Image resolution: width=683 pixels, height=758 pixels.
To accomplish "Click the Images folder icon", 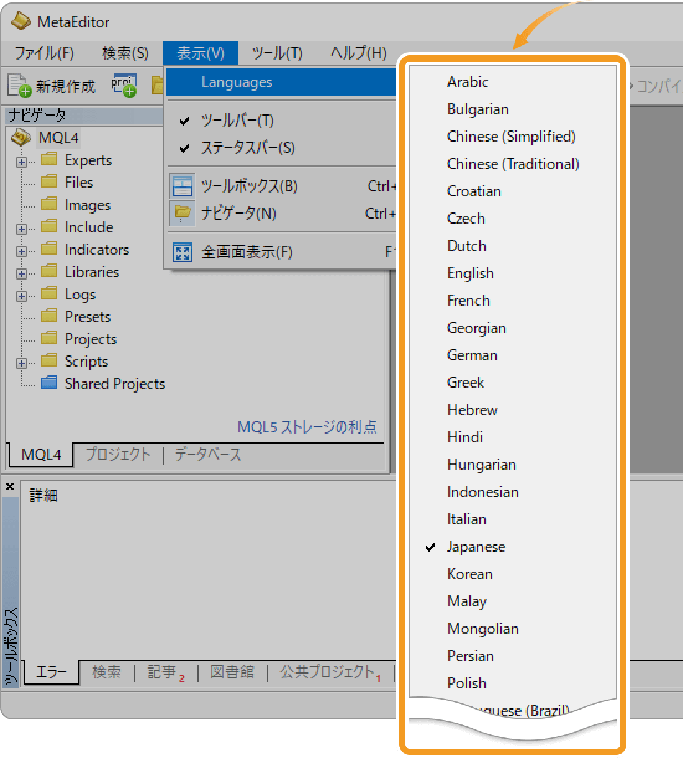I will point(49,204).
